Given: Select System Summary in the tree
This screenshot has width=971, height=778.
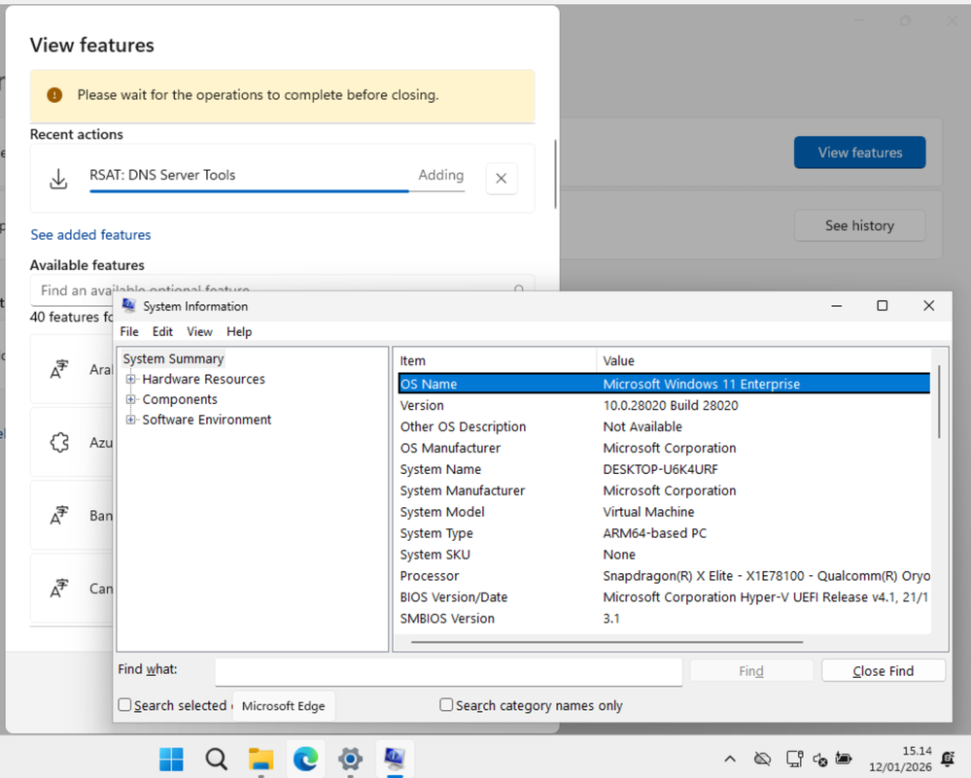Looking at the screenshot, I should pos(173,359).
